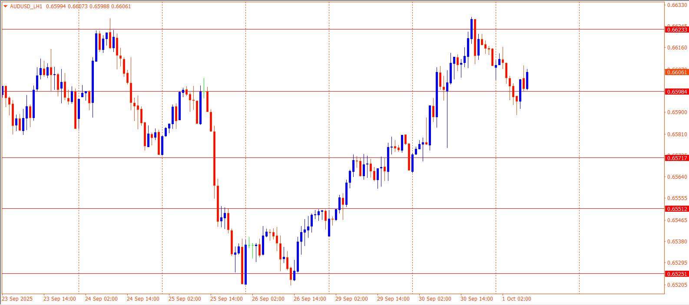
Task: Click the 30 Sep 14:00 time label
Action: tap(477, 299)
